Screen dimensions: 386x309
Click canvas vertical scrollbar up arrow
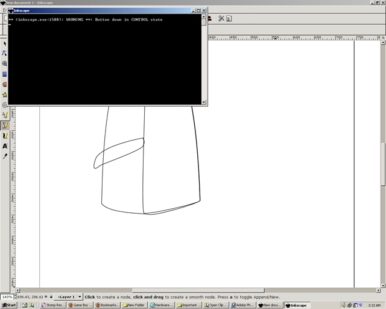[383, 42]
